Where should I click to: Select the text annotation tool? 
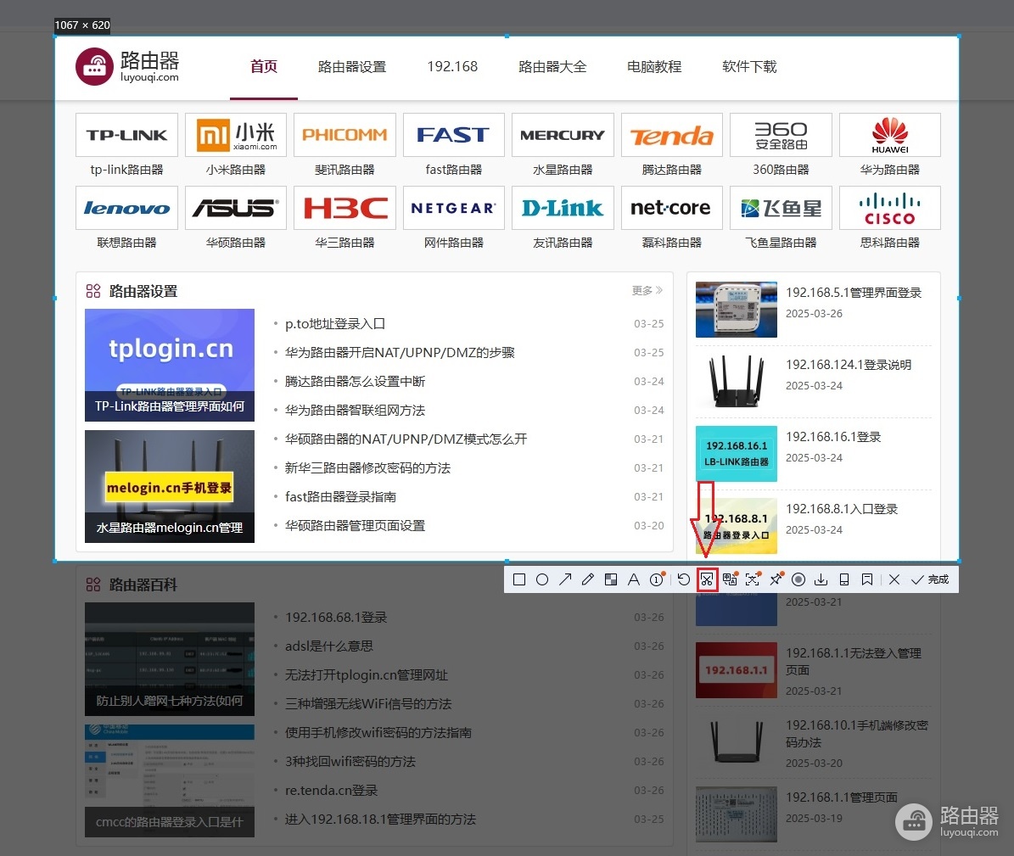[x=634, y=579]
